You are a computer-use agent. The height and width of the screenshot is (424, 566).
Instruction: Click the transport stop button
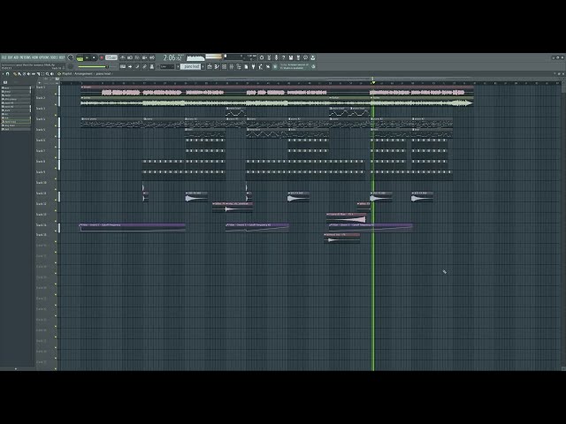click(94, 57)
